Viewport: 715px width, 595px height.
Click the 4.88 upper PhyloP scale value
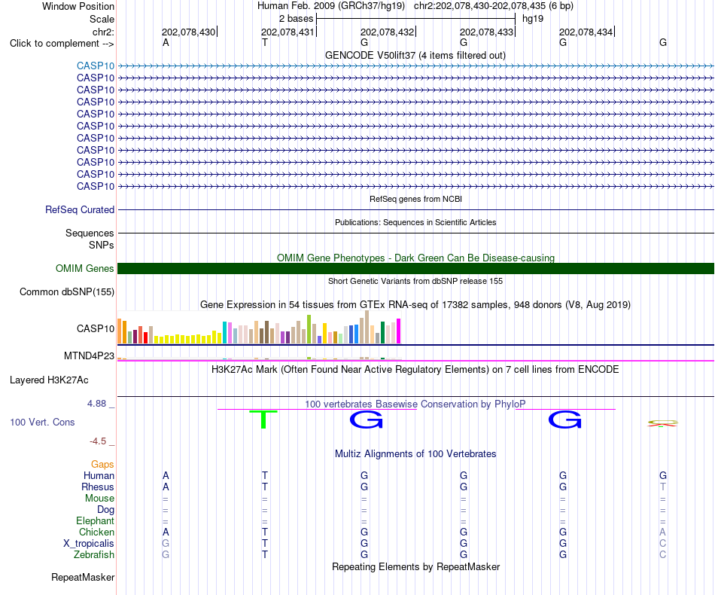pos(96,404)
